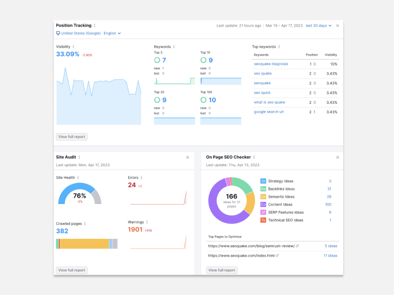
Task: Click the Top keywords info icon
Action: [x=279, y=47]
